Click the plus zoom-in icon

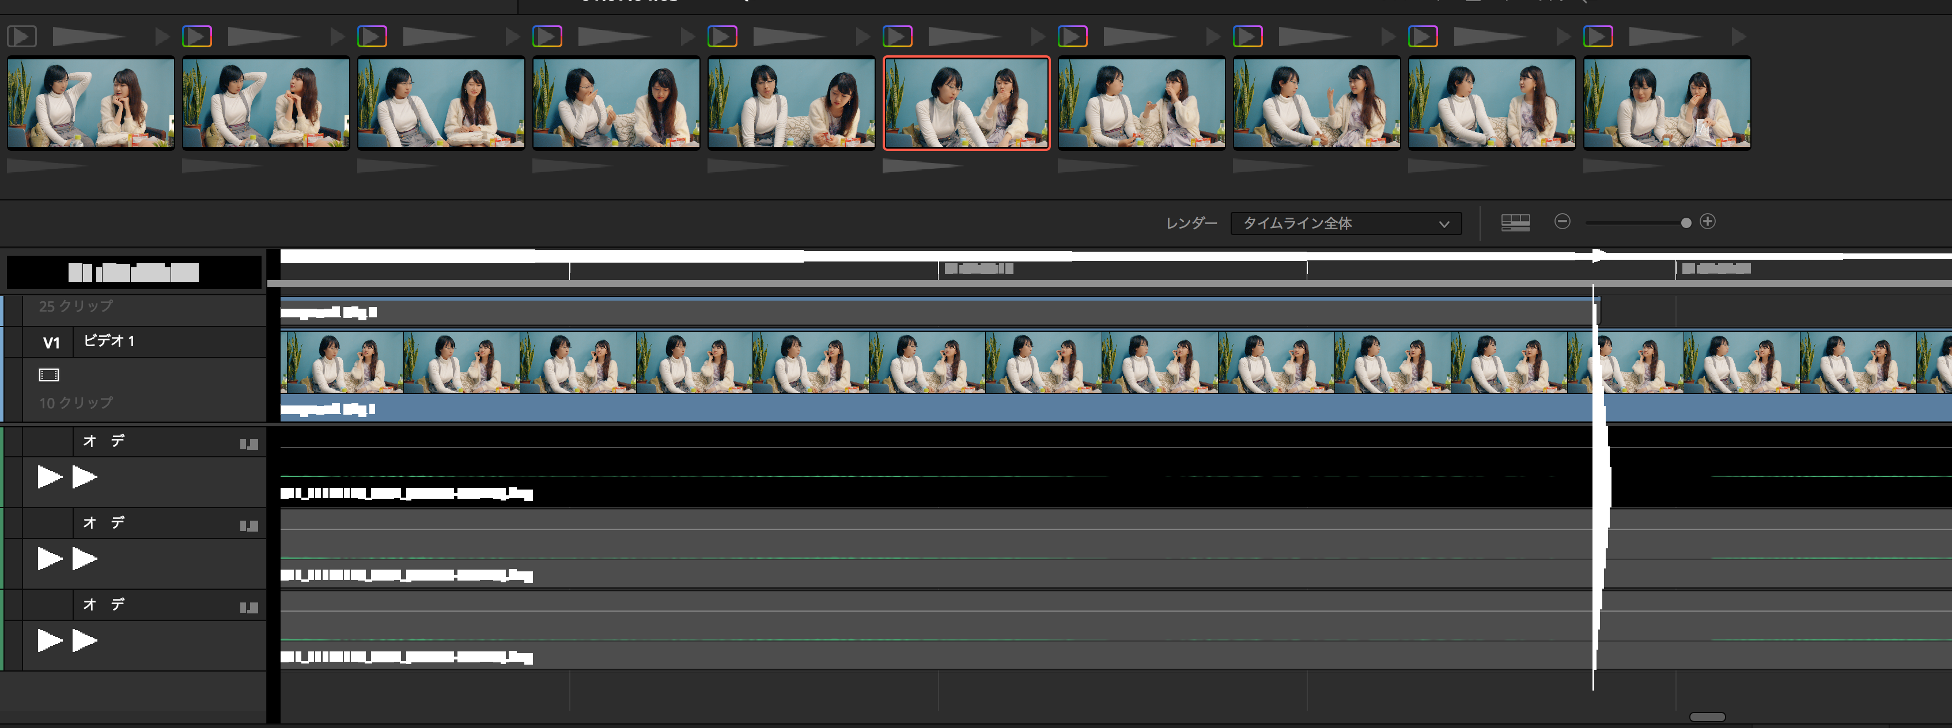1707,221
